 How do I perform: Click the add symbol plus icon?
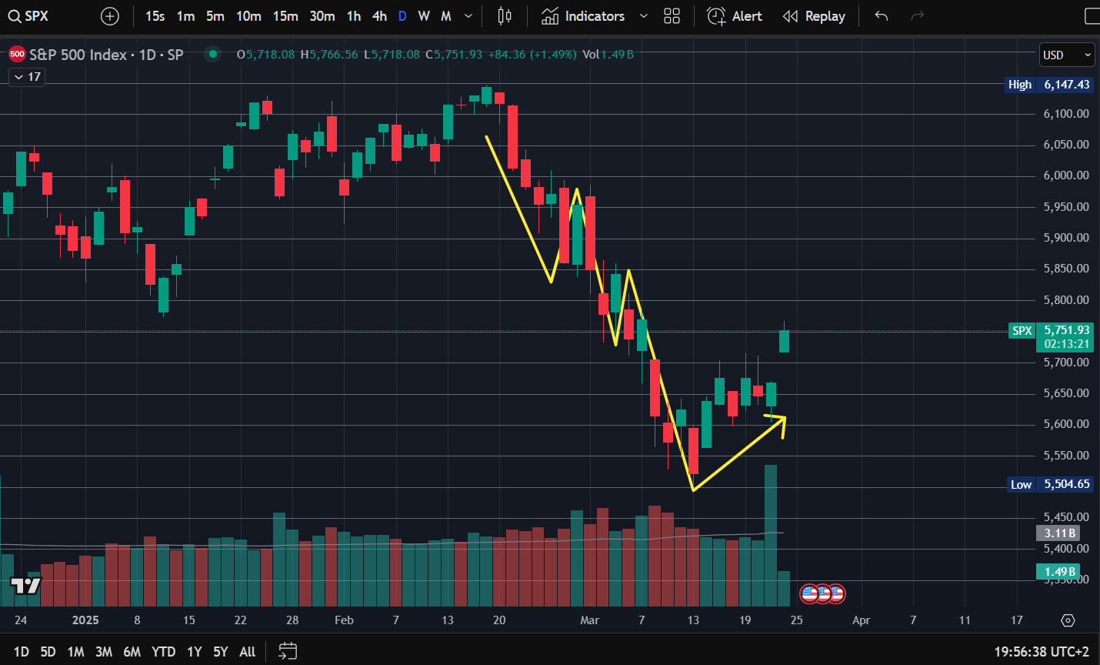pos(110,16)
